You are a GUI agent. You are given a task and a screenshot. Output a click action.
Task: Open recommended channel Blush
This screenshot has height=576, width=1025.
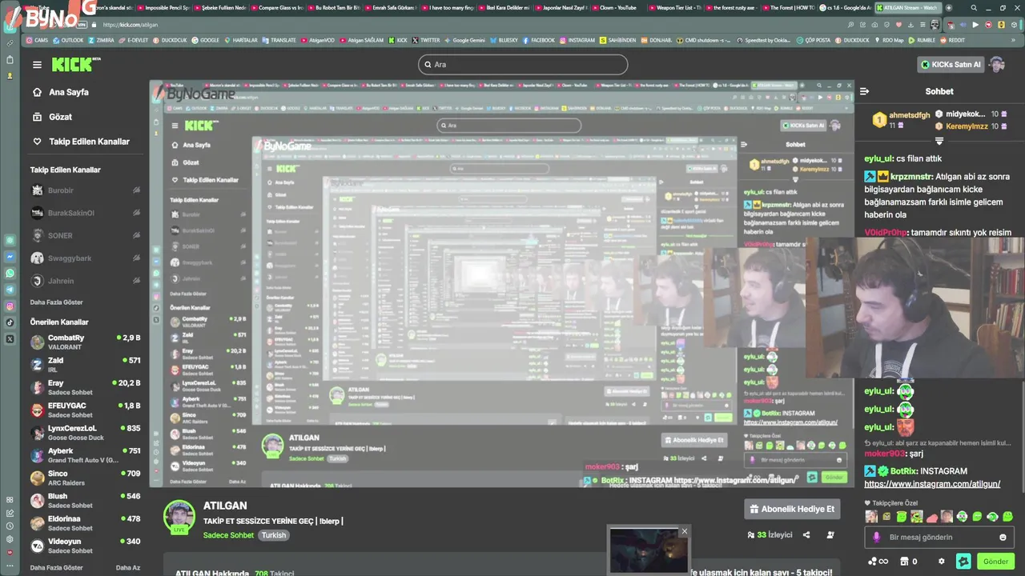coord(85,501)
